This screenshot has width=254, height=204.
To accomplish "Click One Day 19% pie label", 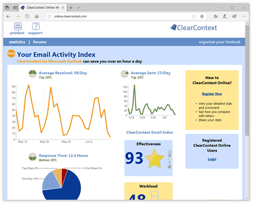I will (x=30, y=179).
